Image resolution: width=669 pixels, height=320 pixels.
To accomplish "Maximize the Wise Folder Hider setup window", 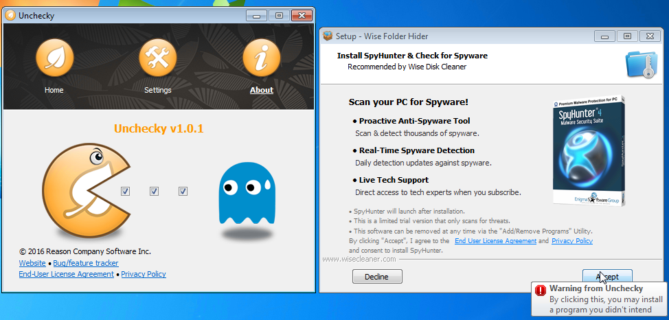I will click(x=627, y=36).
